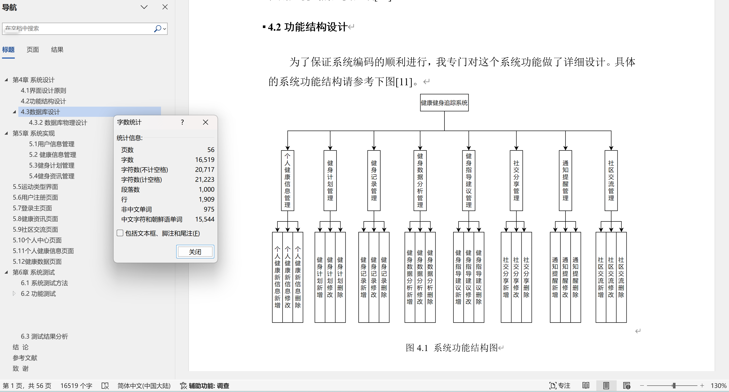The width and height of the screenshot is (729, 392).
Task: Open navigation pane options dropdown arrow
Action: (144, 7)
